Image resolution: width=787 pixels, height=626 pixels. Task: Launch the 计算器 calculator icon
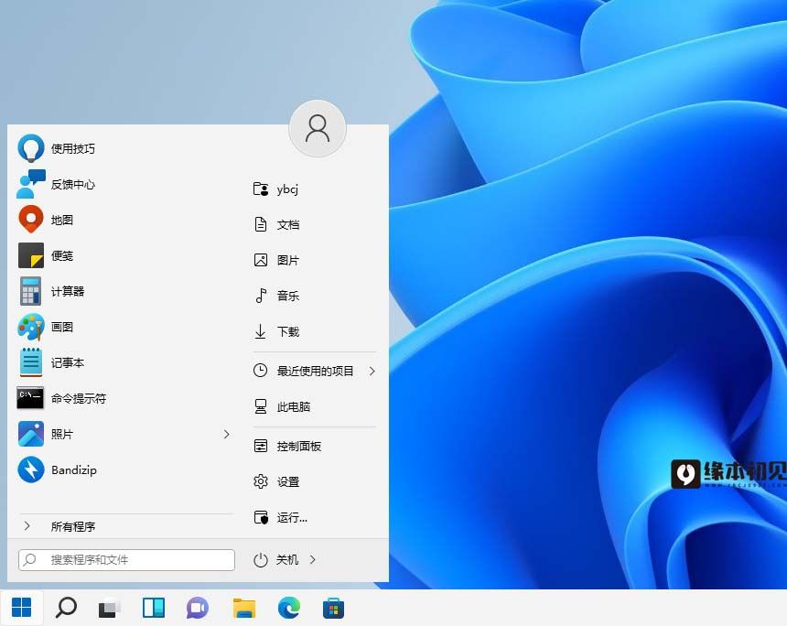(x=30, y=291)
